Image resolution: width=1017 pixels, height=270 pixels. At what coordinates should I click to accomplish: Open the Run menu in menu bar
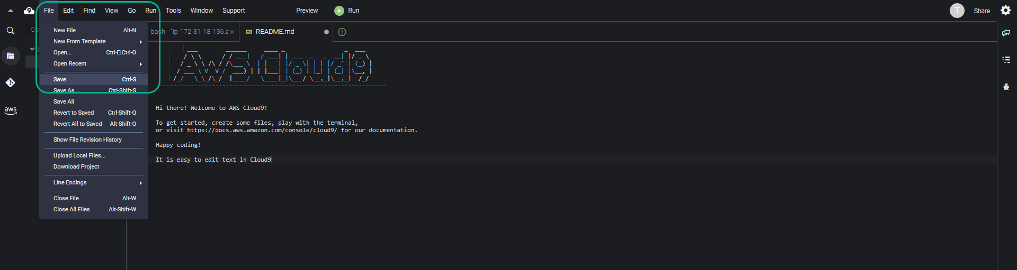pyautogui.click(x=151, y=11)
